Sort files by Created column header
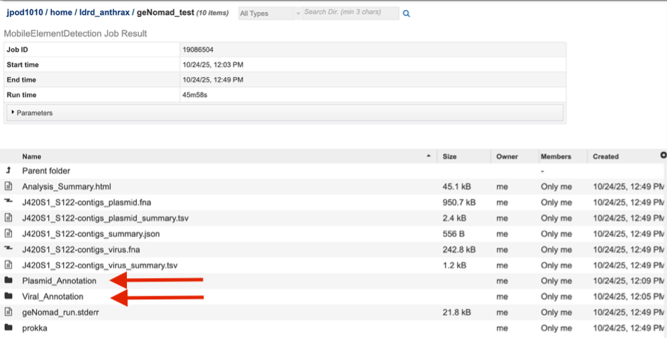 [x=606, y=156]
